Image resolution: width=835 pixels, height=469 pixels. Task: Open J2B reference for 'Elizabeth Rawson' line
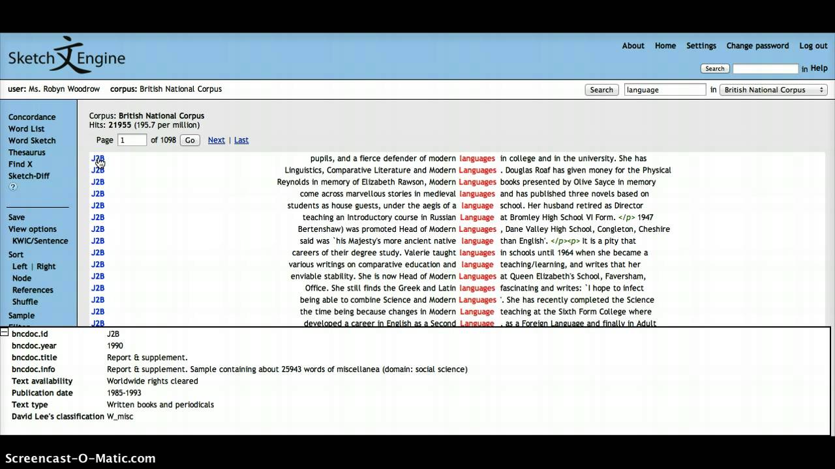(98, 182)
